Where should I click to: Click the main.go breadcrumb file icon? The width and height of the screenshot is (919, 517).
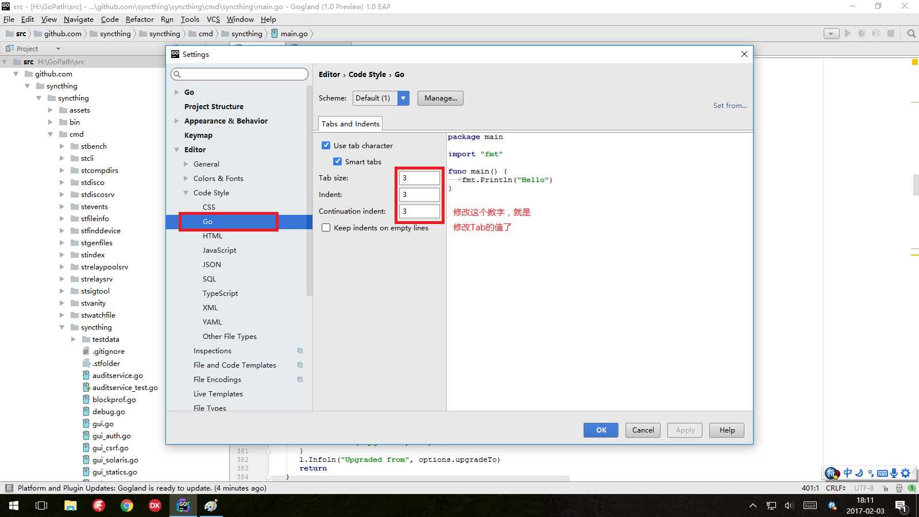[274, 33]
